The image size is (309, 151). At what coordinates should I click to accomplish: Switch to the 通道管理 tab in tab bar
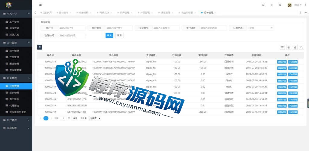165,13
